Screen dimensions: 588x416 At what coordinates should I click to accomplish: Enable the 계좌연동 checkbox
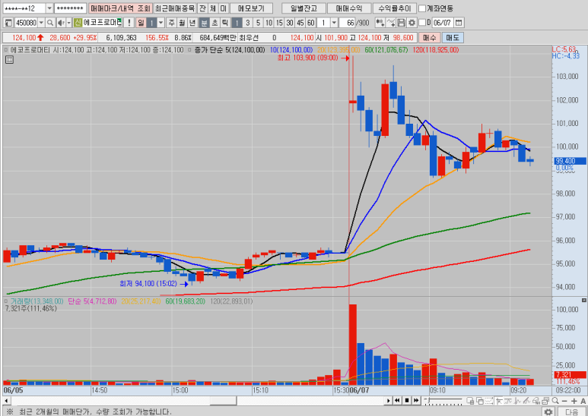click(421, 8)
